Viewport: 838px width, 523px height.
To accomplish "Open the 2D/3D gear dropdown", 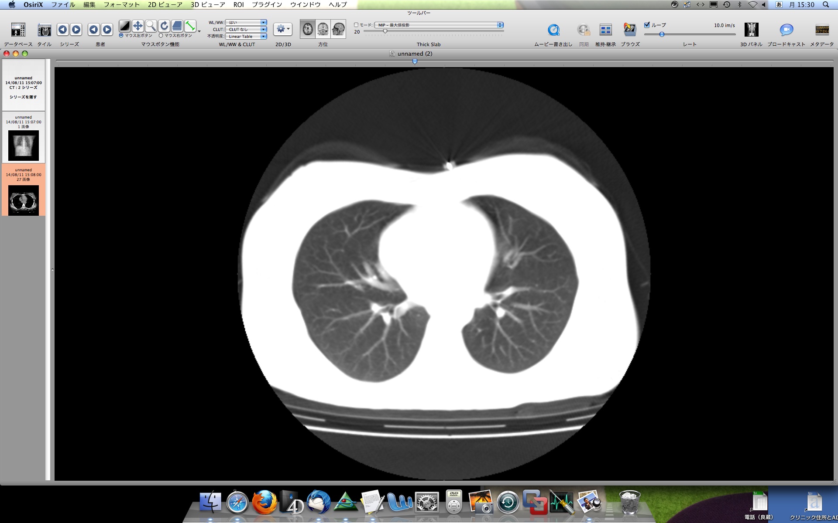I will pyautogui.click(x=283, y=29).
